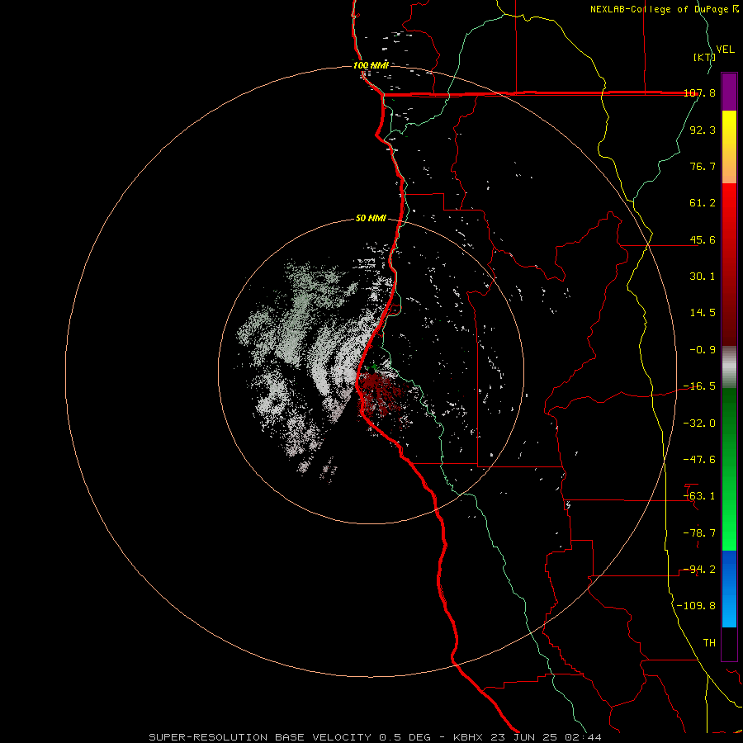Image resolution: width=743 pixels, height=743 pixels.
Task: Pick the purple segment of the color bar
Action: (729, 92)
